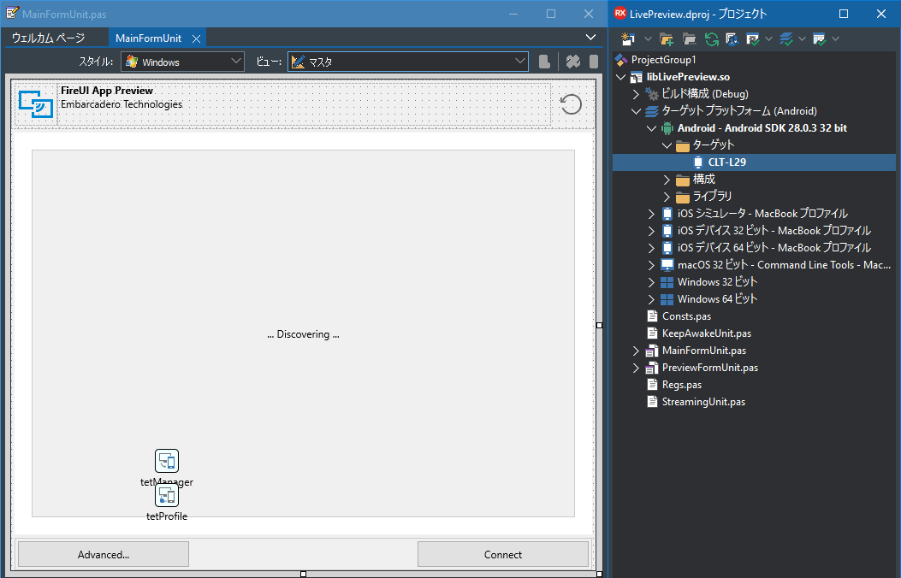
Task: Select Consts.pas file in project tree
Action: [686, 316]
